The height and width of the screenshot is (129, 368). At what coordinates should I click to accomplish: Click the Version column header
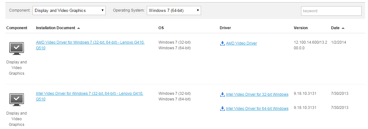click(301, 28)
